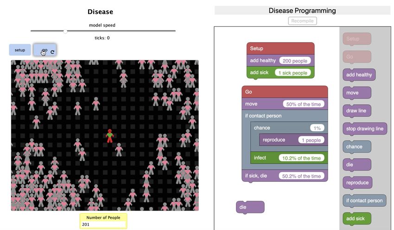Click the ticks: 0 counter text
The width and height of the screenshot is (394, 230).
[x=102, y=38]
